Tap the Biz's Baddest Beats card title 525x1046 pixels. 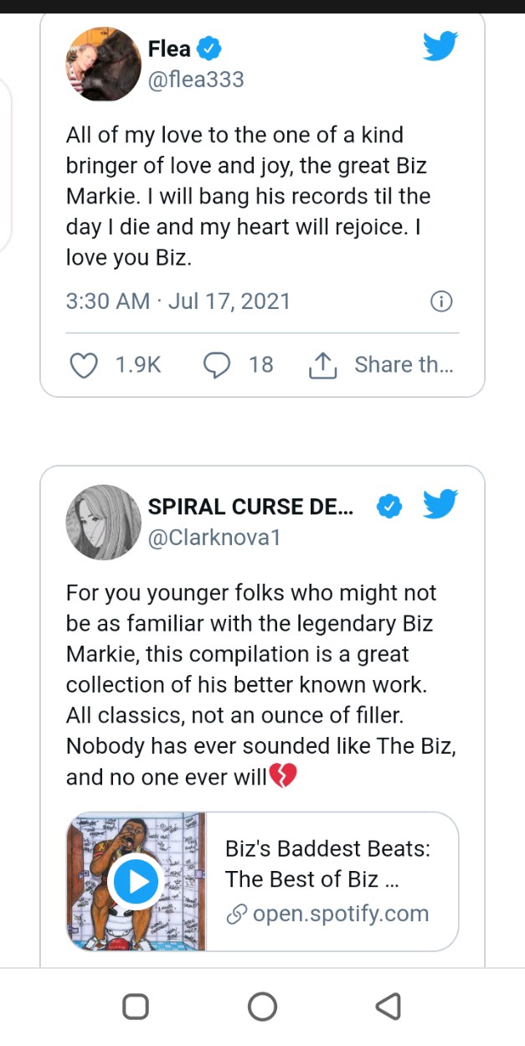coord(327,863)
